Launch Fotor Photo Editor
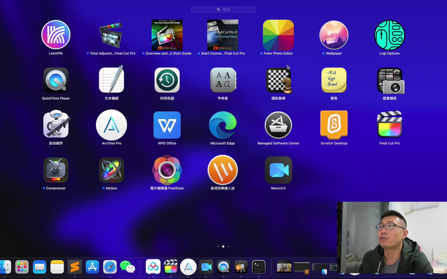Viewport: 447px width, 279px height. (278, 35)
